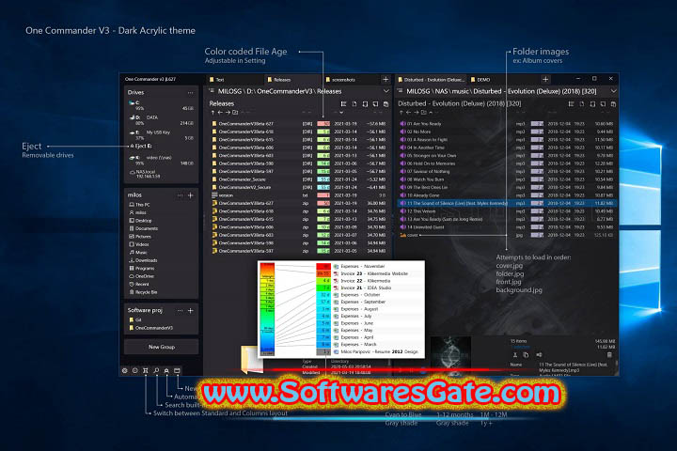Click the copy icon in the preview panel
Screen dimensions: 677x451
(526, 355)
